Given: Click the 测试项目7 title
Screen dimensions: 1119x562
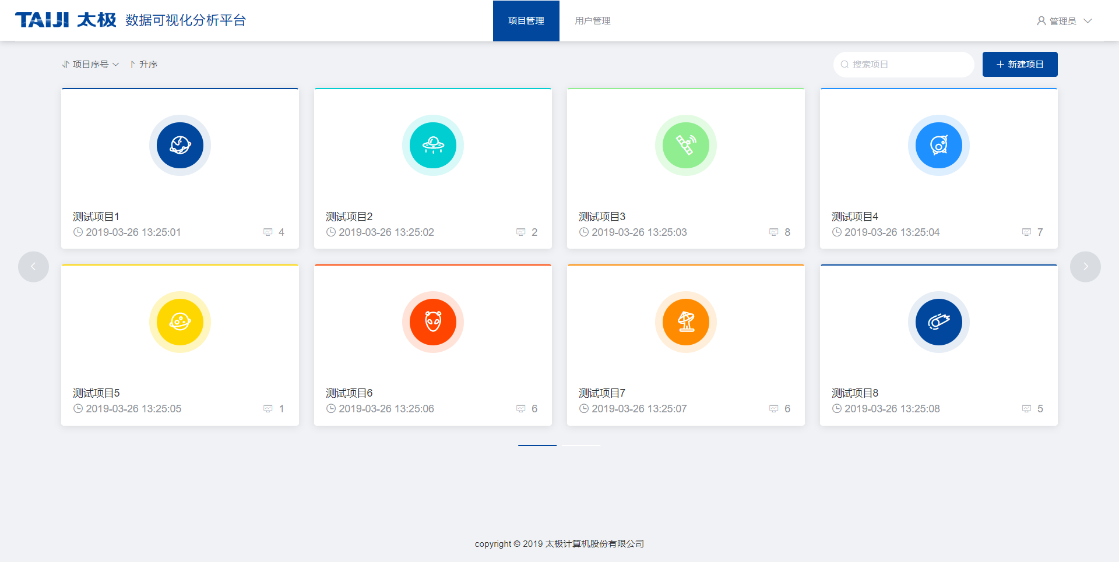Looking at the screenshot, I should coord(602,393).
